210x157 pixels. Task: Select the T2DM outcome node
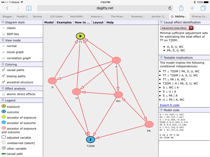pos(91,140)
